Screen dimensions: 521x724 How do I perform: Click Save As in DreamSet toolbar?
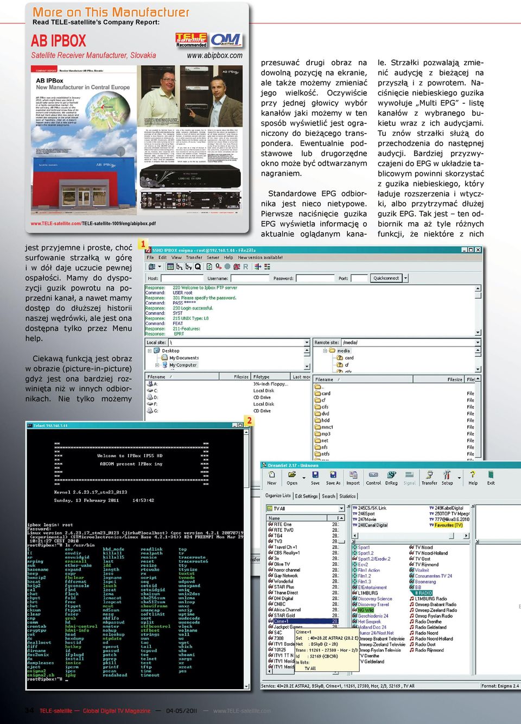tap(333, 478)
